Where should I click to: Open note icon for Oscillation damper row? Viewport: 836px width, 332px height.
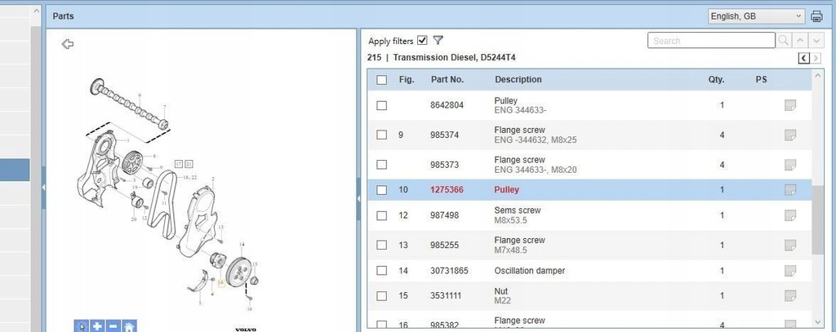(790, 271)
